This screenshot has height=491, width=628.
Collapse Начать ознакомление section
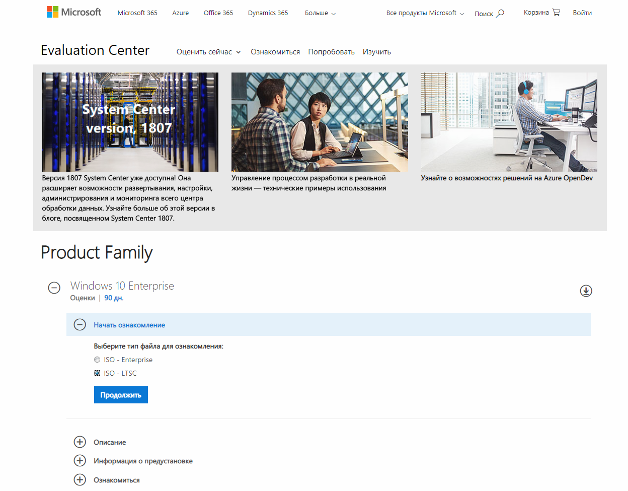point(80,325)
